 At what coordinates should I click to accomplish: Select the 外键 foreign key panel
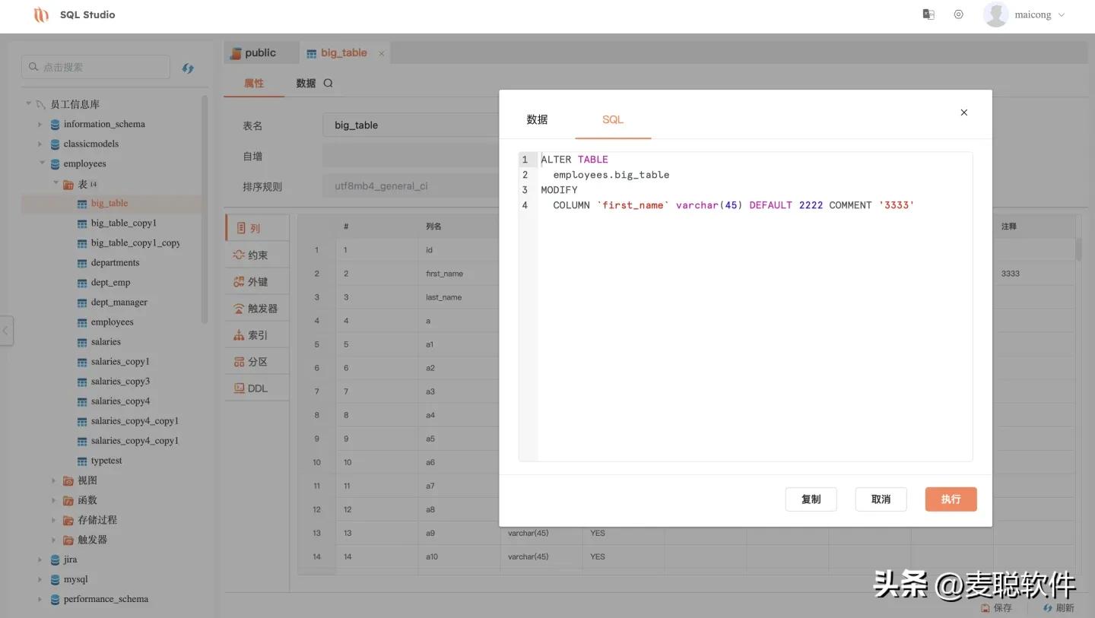(x=257, y=282)
